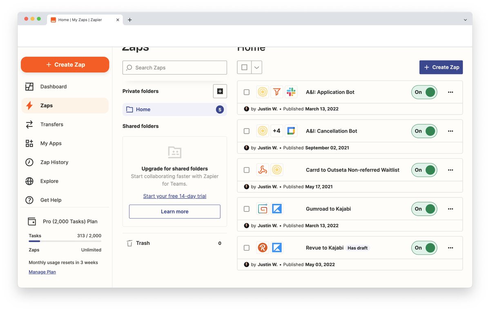
Task: Click the Outseta icon on Application Bot
Action: (263, 92)
